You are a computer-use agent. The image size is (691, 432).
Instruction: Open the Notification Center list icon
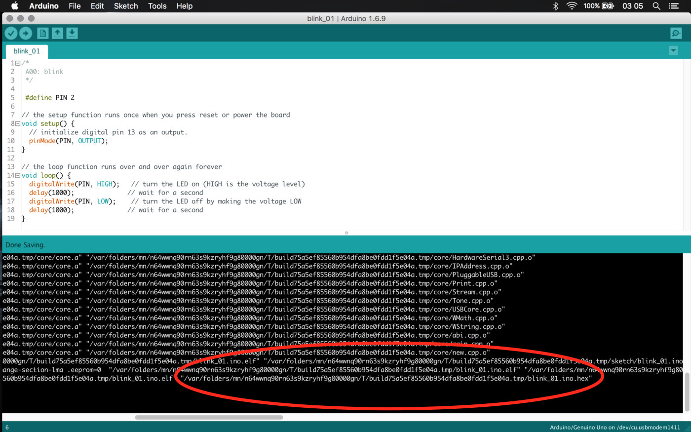674,6
